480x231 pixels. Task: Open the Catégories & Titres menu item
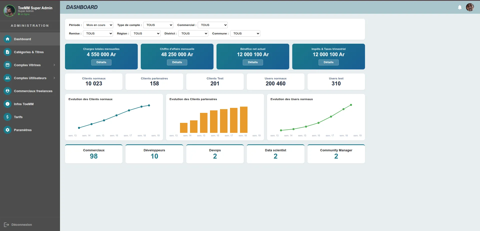(30, 52)
